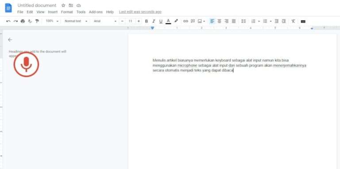Click the undo arrow icon

(8, 21)
